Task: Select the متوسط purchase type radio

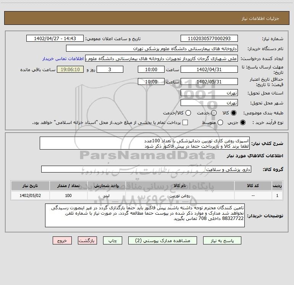Action: (x=220, y=122)
